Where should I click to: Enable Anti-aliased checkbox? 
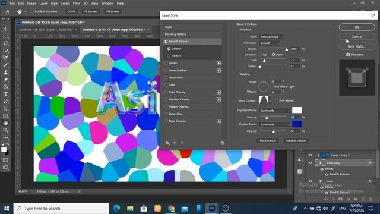(x=277, y=100)
